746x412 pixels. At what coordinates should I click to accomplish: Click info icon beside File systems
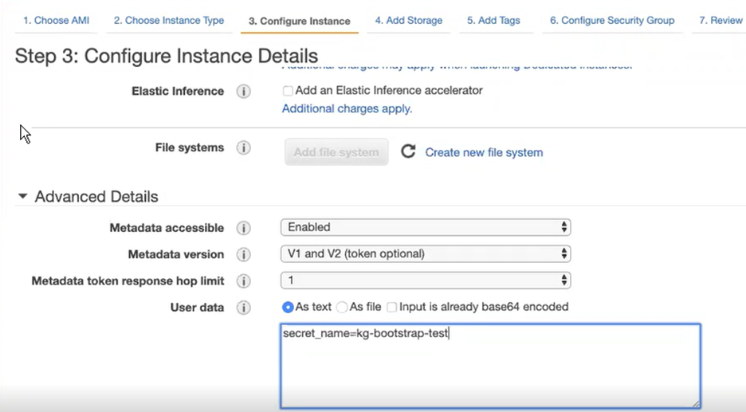click(x=244, y=148)
